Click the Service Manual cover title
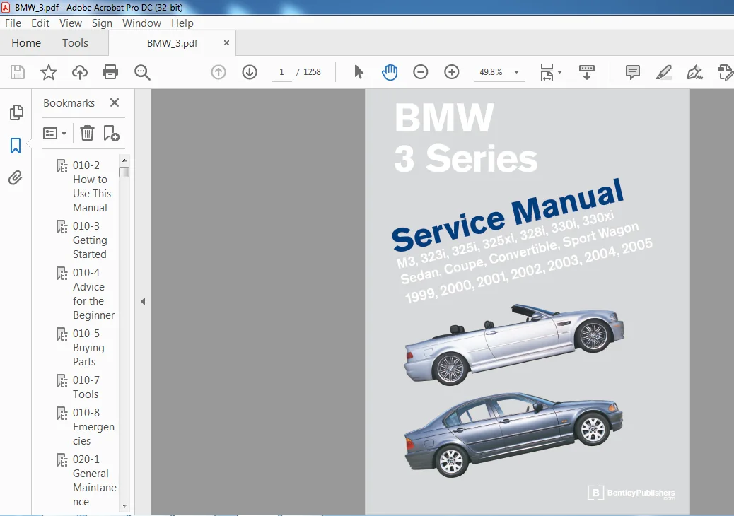734x516 pixels. pyautogui.click(x=508, y=215)
